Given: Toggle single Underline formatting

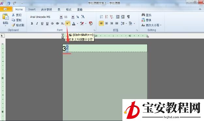Looking at the screenshot, I should [42, 24].
